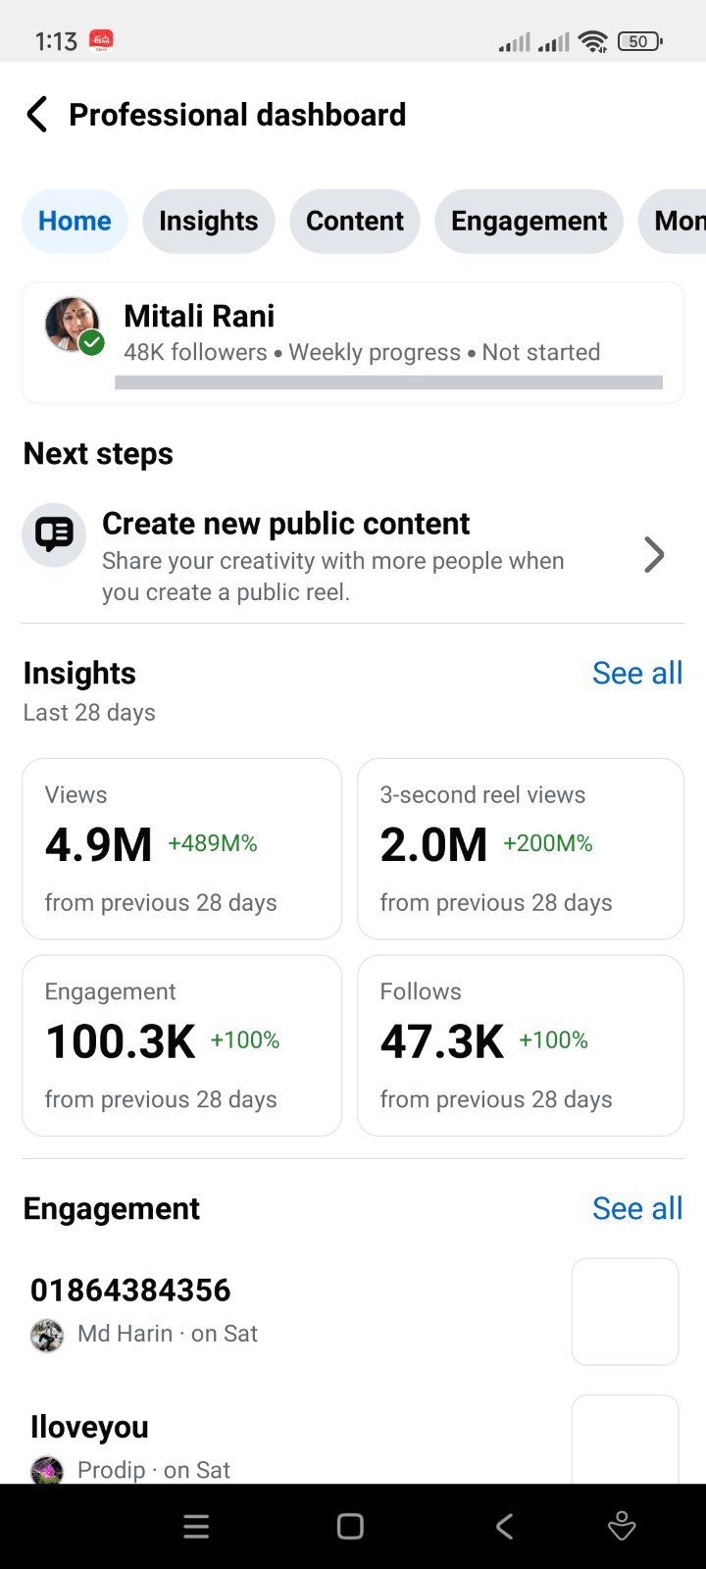
Task: Tap the accessibility icon in navigation bar
Action: [622, 1526]
